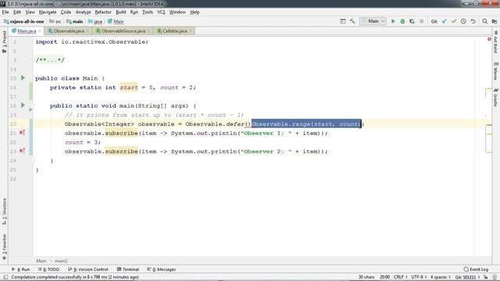Open the Event Log
Image resolution: width=500 pixels, height=281 pixels.
click(476, 269)
